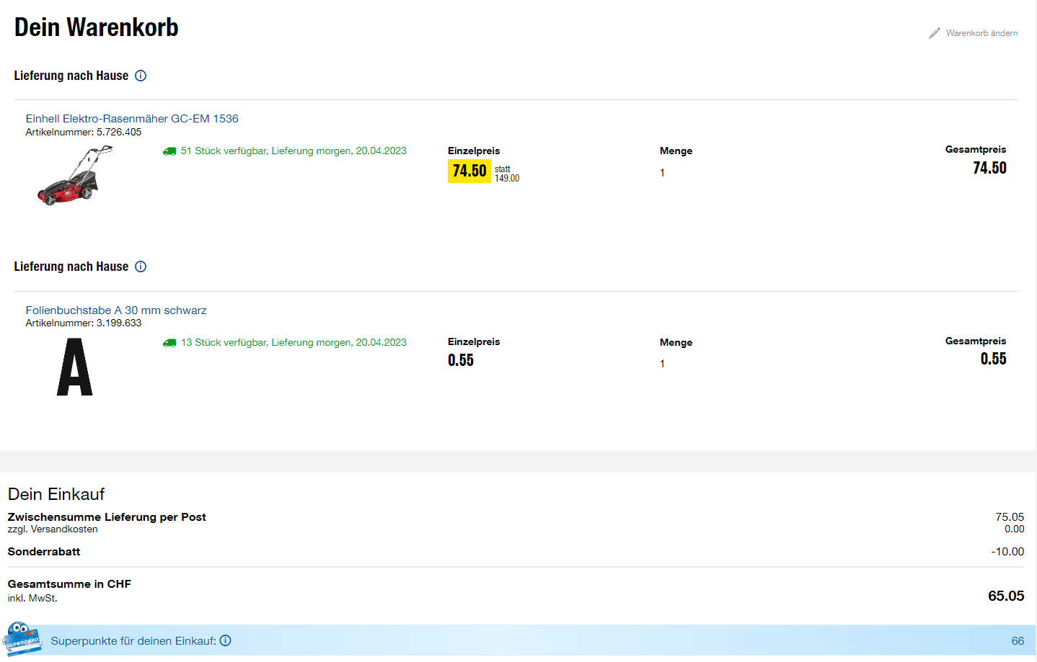
Task: Open the Einhell Elektro-Rasenmäher GC-EM 1536 link
Action: pos(132,119)
